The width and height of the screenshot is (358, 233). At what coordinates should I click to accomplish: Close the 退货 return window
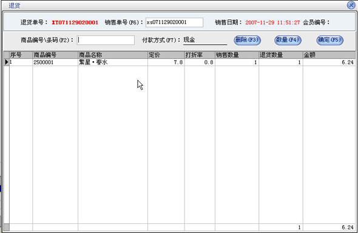[x=351, y=5]
